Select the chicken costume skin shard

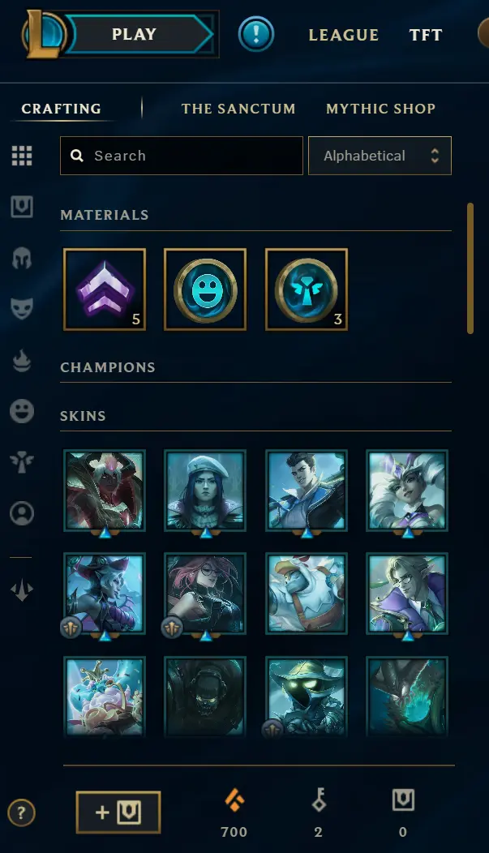click(307, 594)
